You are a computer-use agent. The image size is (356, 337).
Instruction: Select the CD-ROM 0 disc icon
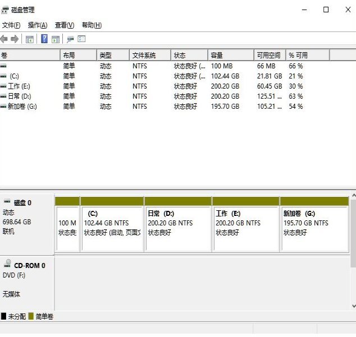7,263
